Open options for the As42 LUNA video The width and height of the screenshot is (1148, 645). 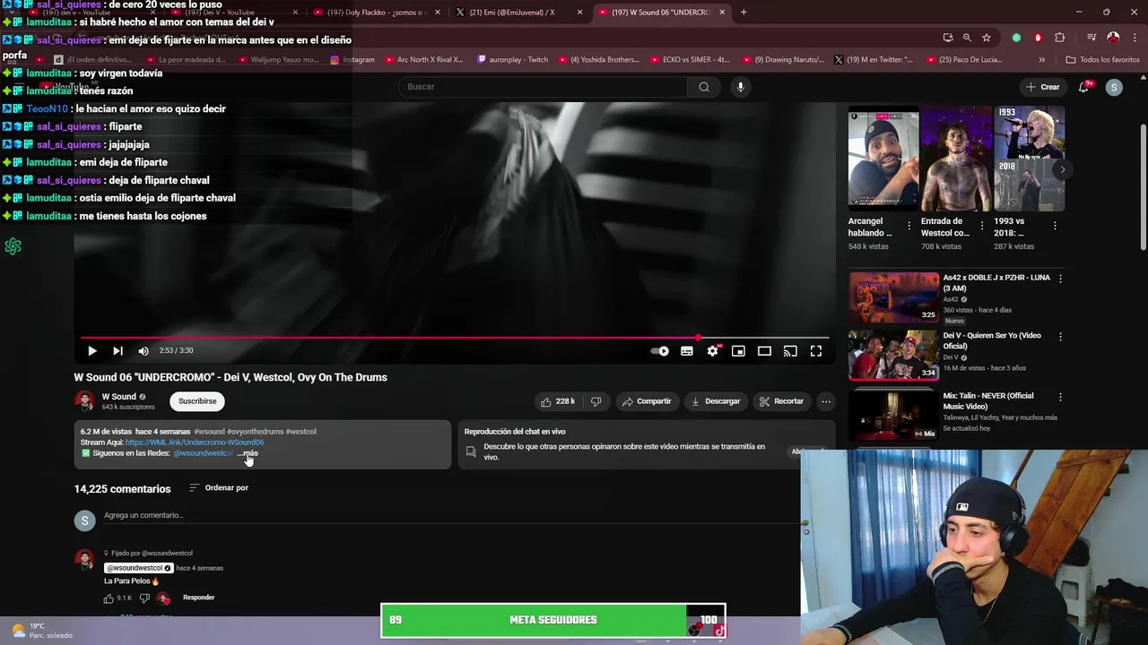click(x=1060, y=279)
